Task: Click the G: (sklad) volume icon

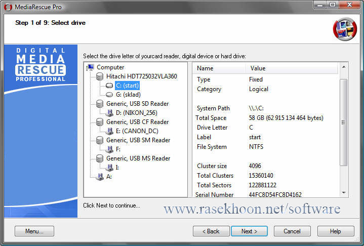Action: click(x=109, y=95)
